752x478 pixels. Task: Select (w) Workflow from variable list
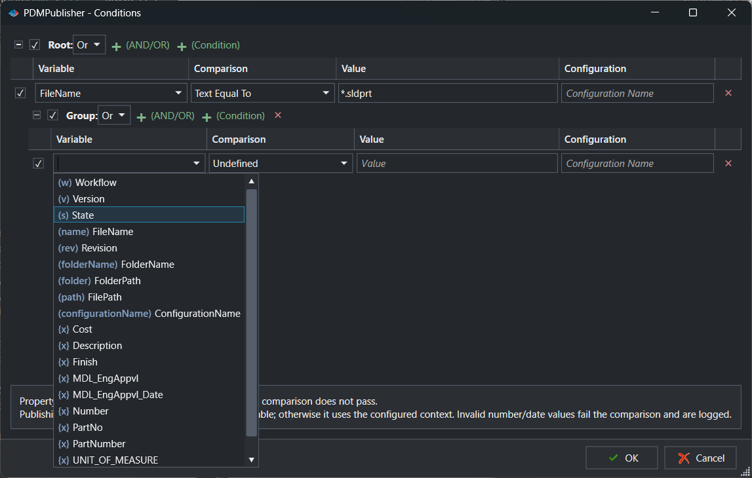pyautogui.click(x=149, y=183)
